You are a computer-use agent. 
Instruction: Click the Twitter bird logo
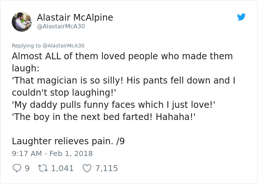pyautogui.click(x=241, y=17)
